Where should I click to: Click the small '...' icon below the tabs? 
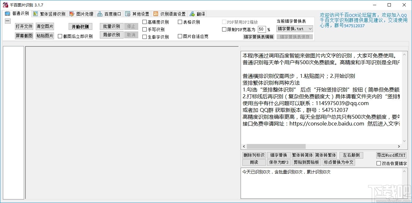coord(7,21)
